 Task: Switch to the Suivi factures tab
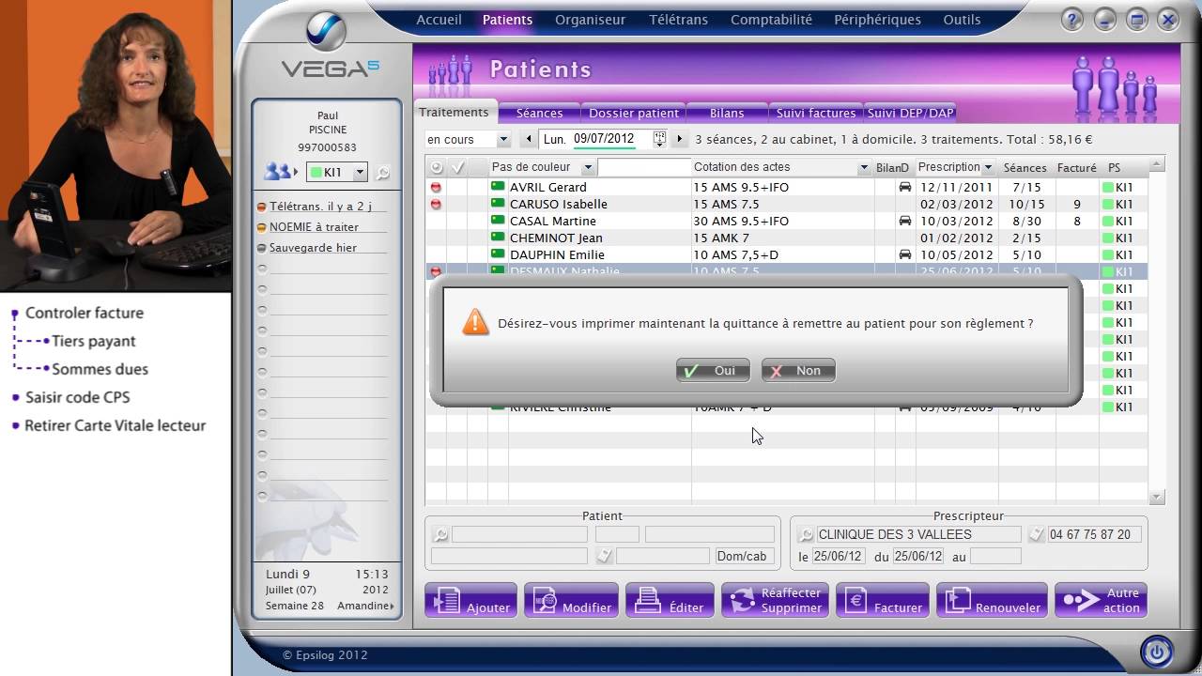pos(815,113)
